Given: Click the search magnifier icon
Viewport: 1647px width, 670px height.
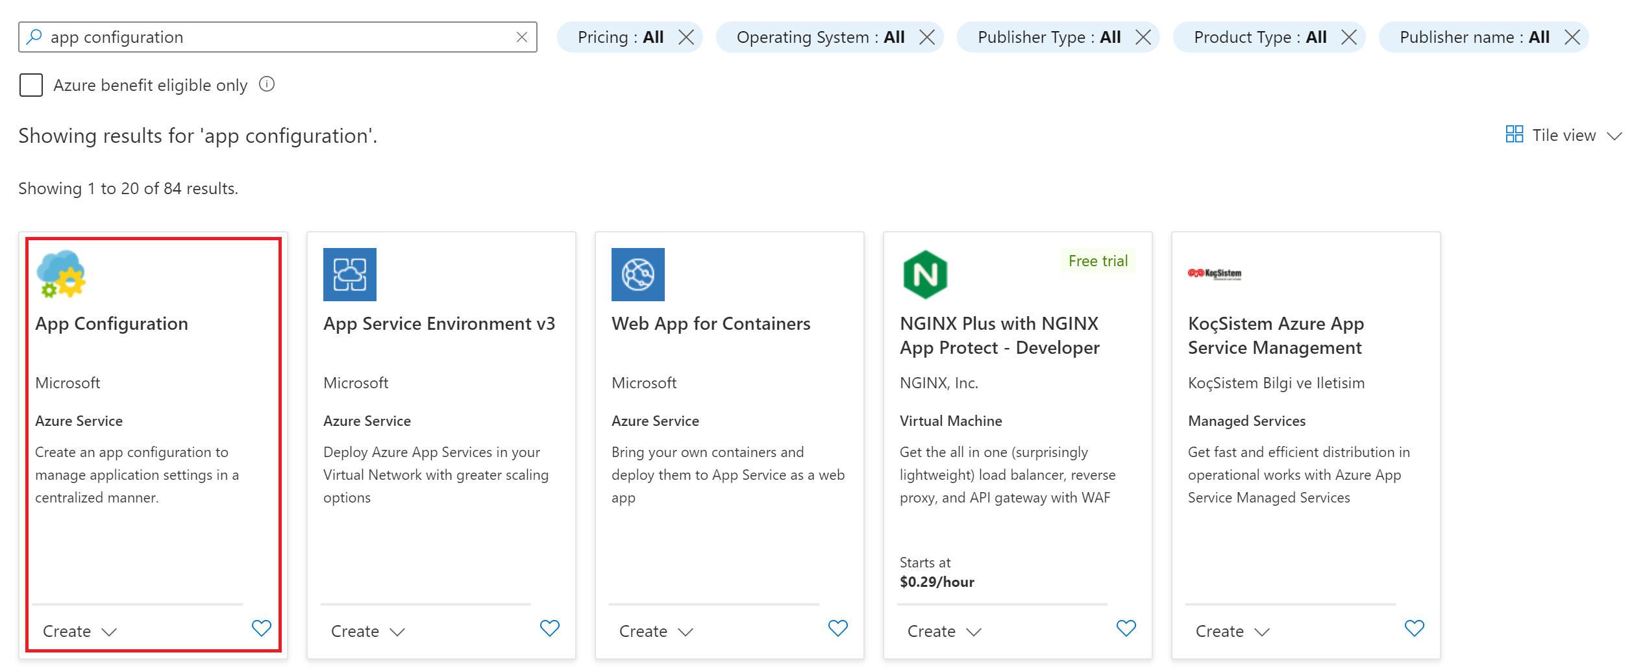Looking at the screenshot, I should pyautogui.click(x=33, y=37).
